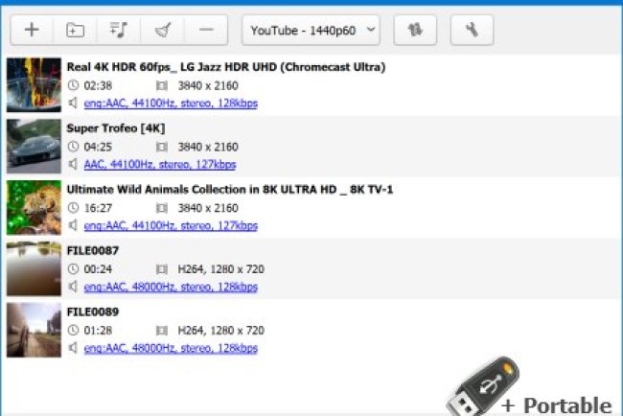This screenshot has height=416, width=623.
Task: Select the leopard thumbnail for Wild Animals video
Action: pos(34,207)
